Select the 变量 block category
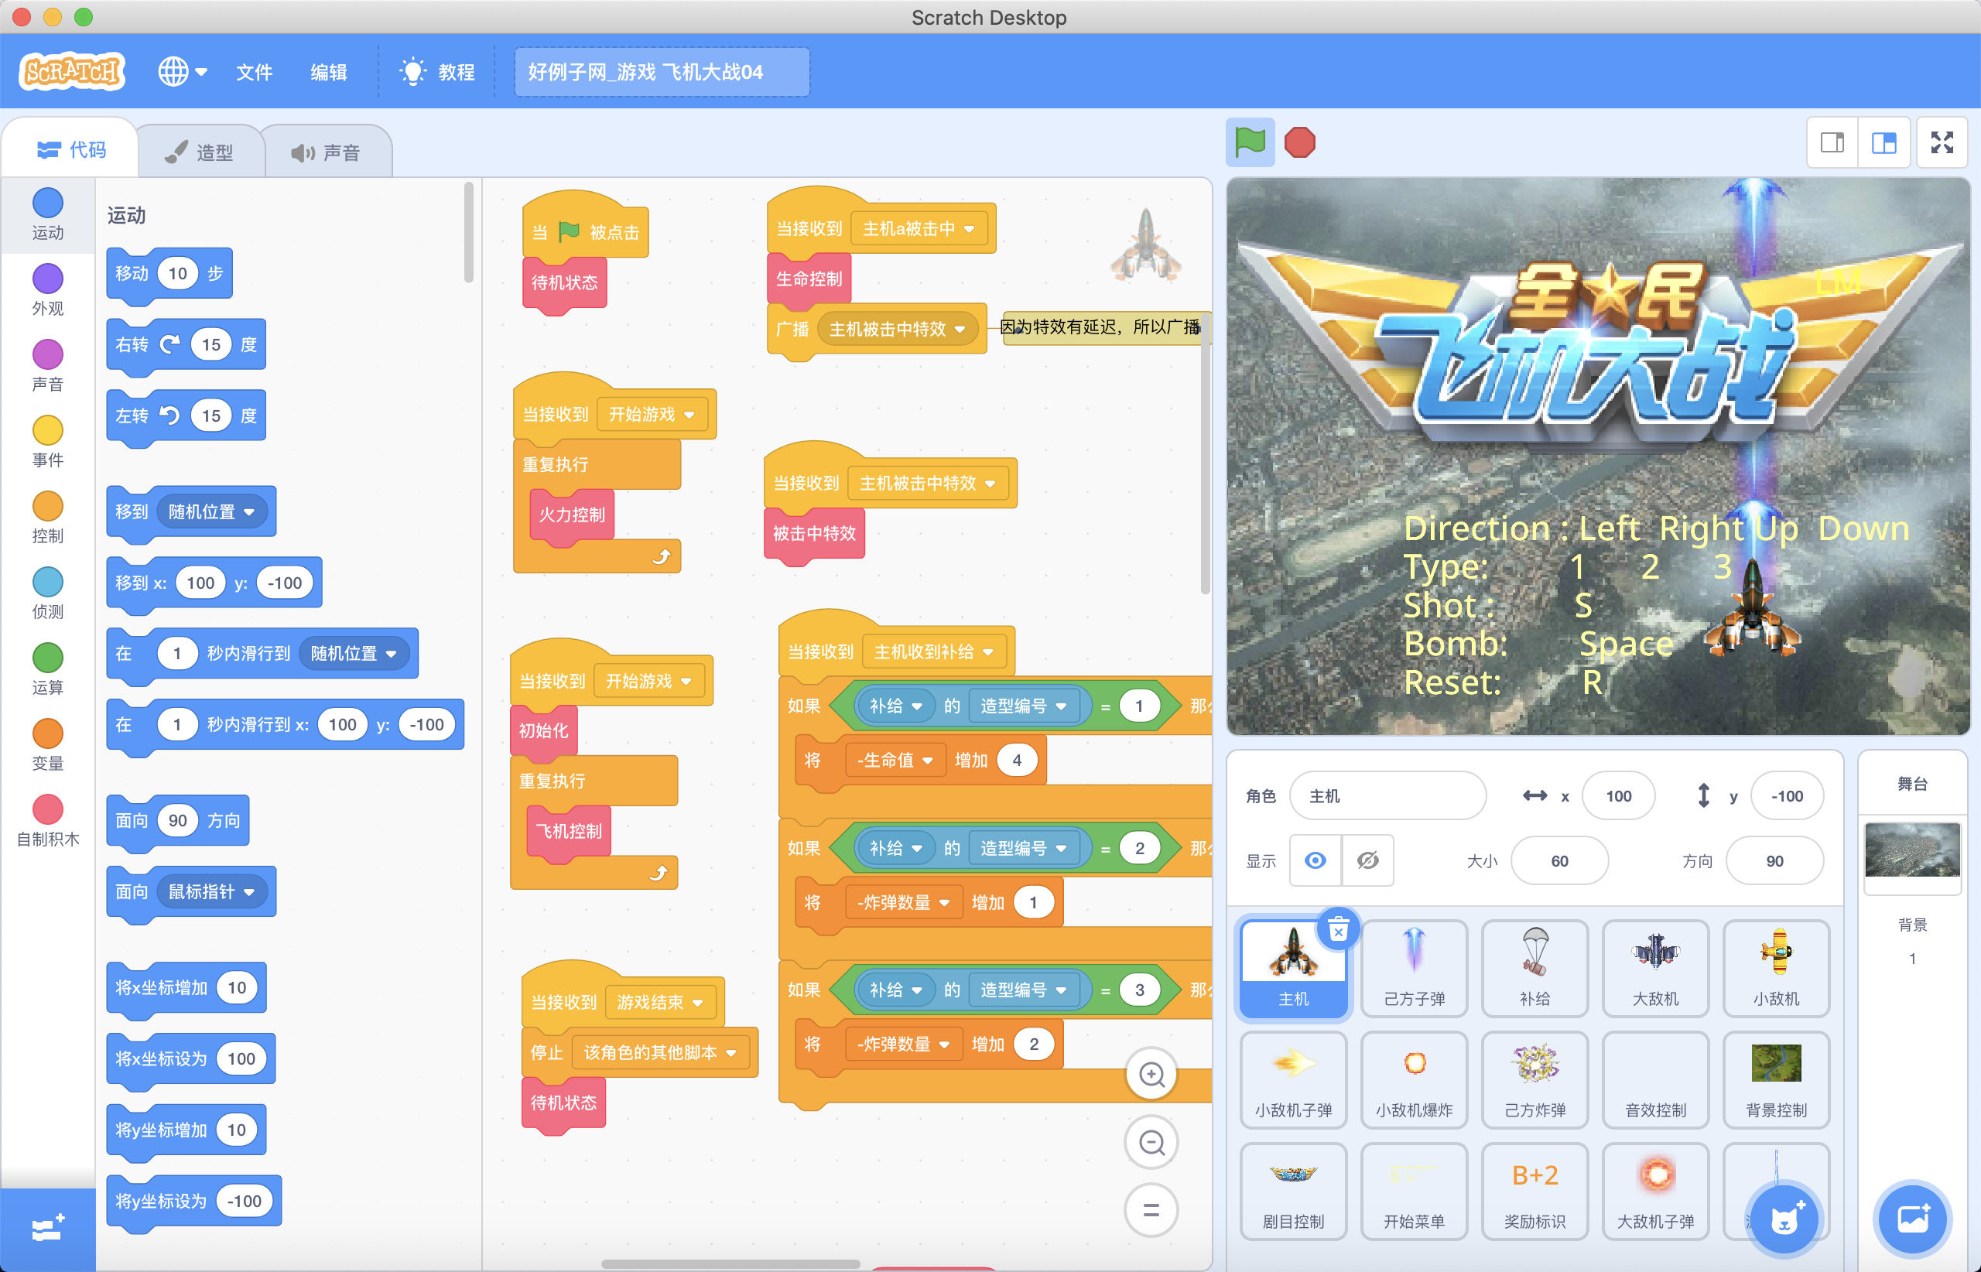The height and width of the screenshot is (1272, 1981). (47, 746)
